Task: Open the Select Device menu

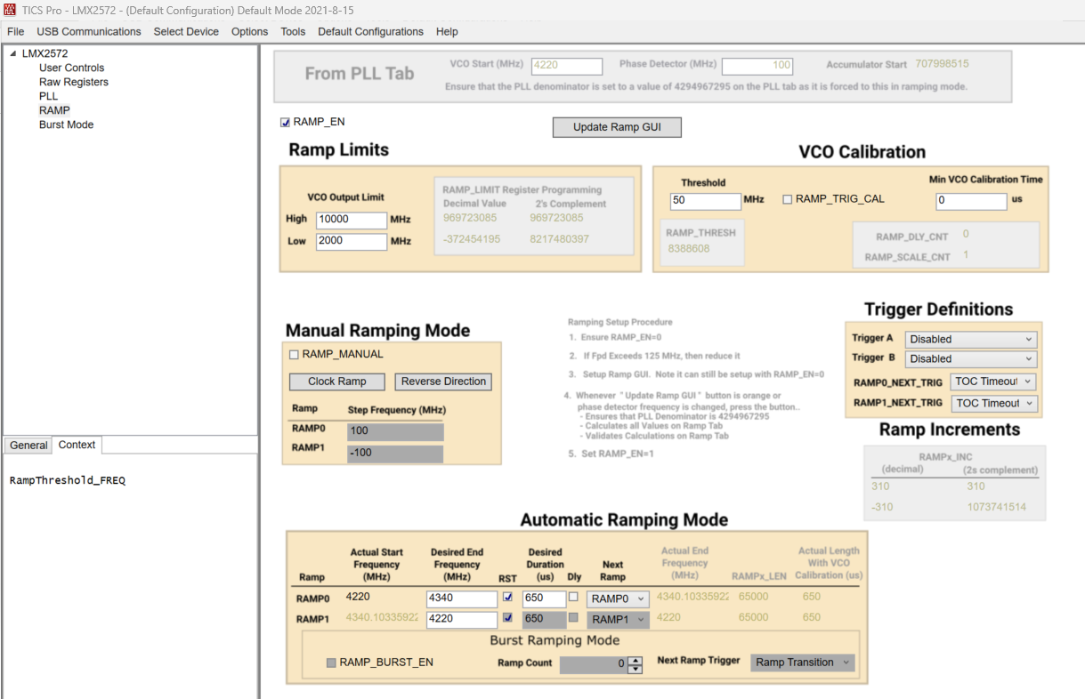Action: (x=186, y=31)
